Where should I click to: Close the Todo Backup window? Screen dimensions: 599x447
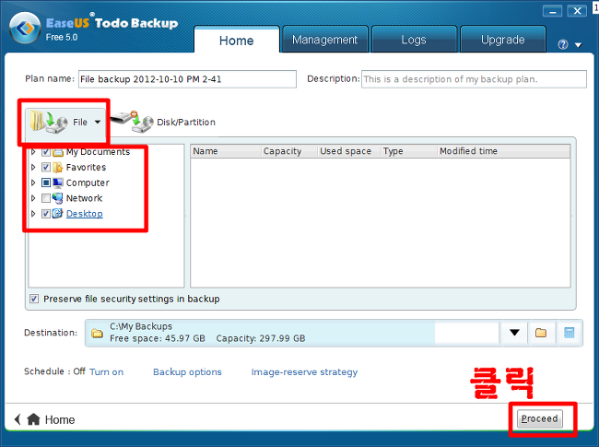click(x=577, y=11)
